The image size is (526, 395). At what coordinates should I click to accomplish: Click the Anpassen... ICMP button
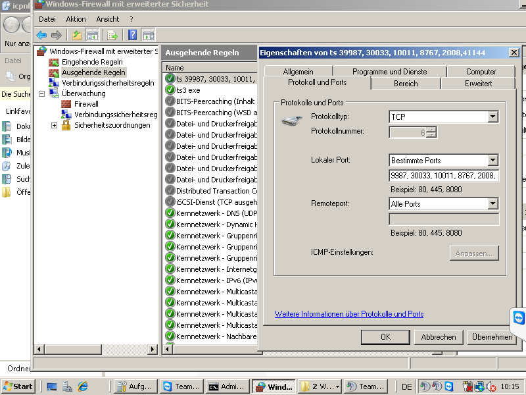pyautogui.click(x=474, y=253)
